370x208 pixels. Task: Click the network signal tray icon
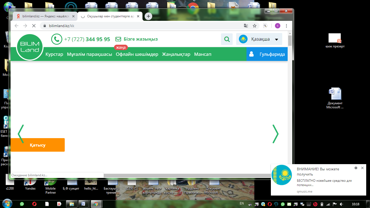328,204
